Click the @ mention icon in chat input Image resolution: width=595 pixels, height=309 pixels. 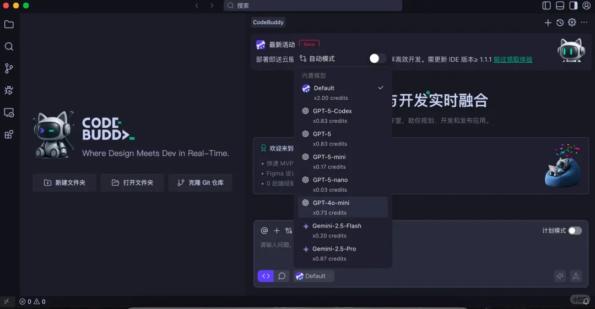coord(264,230)
